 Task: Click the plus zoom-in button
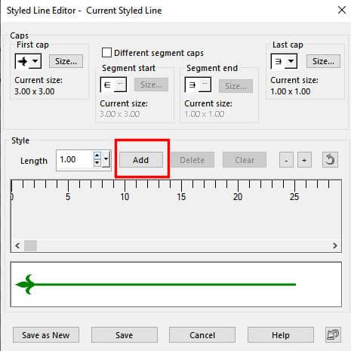[304, 160]
